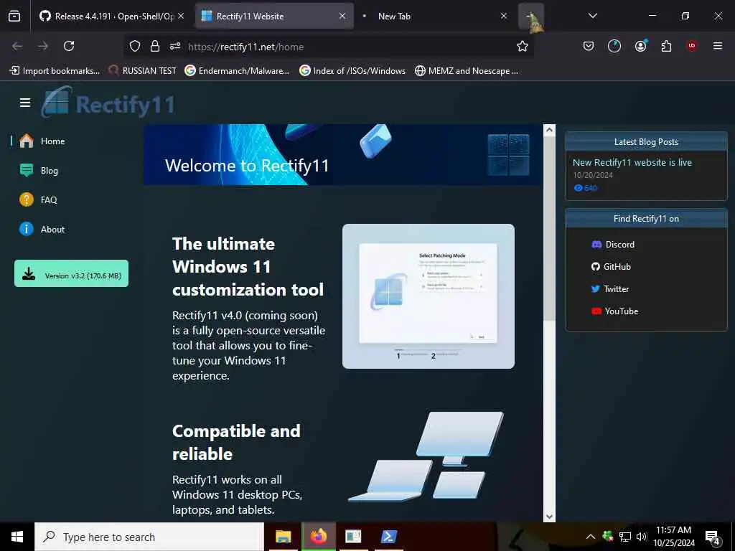This screenshot has width=735, height=551.
Task: Close the Open-Shell release tab
Action: [181, 16]
